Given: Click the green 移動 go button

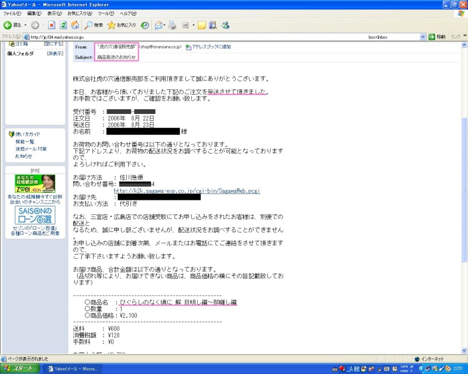Looking at the screenshot, I should point(437,37).
